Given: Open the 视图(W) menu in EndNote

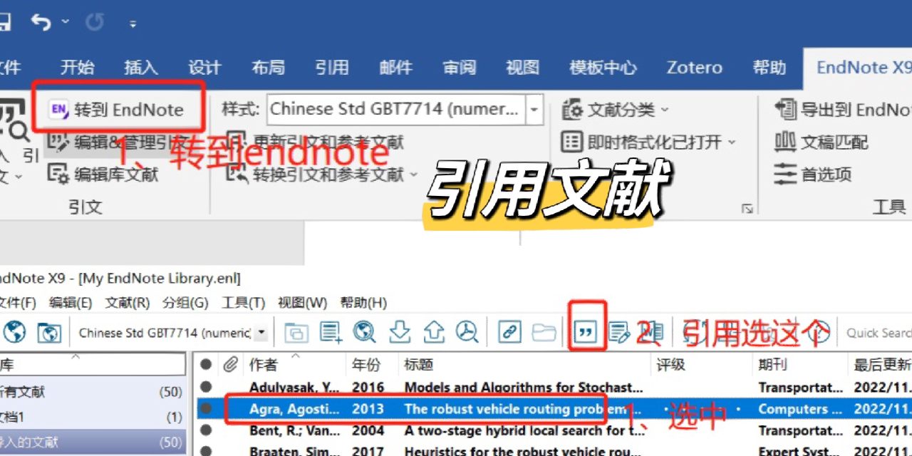Looking at the screenshot, I should [302, 302].
